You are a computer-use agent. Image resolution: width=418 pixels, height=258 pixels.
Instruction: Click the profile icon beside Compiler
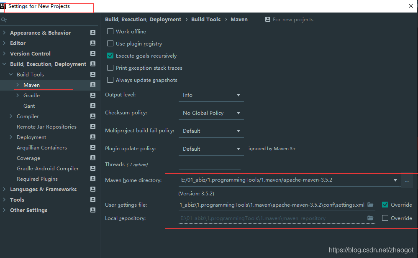pyautogui.click(x=93, y=116)
